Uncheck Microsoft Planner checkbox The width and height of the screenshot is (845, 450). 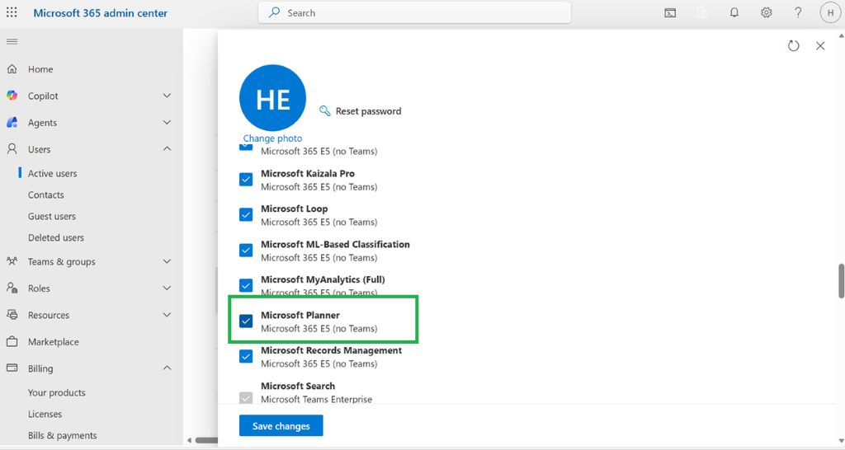[x=246, y=321]
